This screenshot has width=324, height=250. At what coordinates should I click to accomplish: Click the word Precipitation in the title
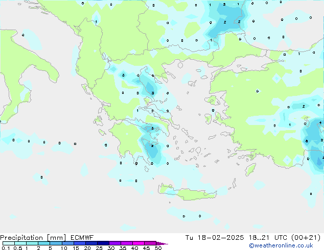pos(21,238)
